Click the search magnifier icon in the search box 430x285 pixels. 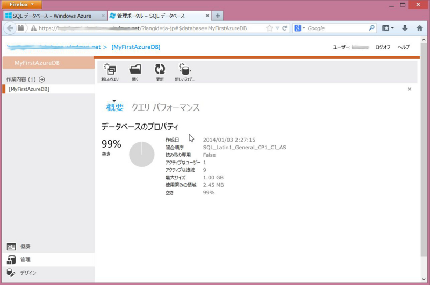point(371,28)
